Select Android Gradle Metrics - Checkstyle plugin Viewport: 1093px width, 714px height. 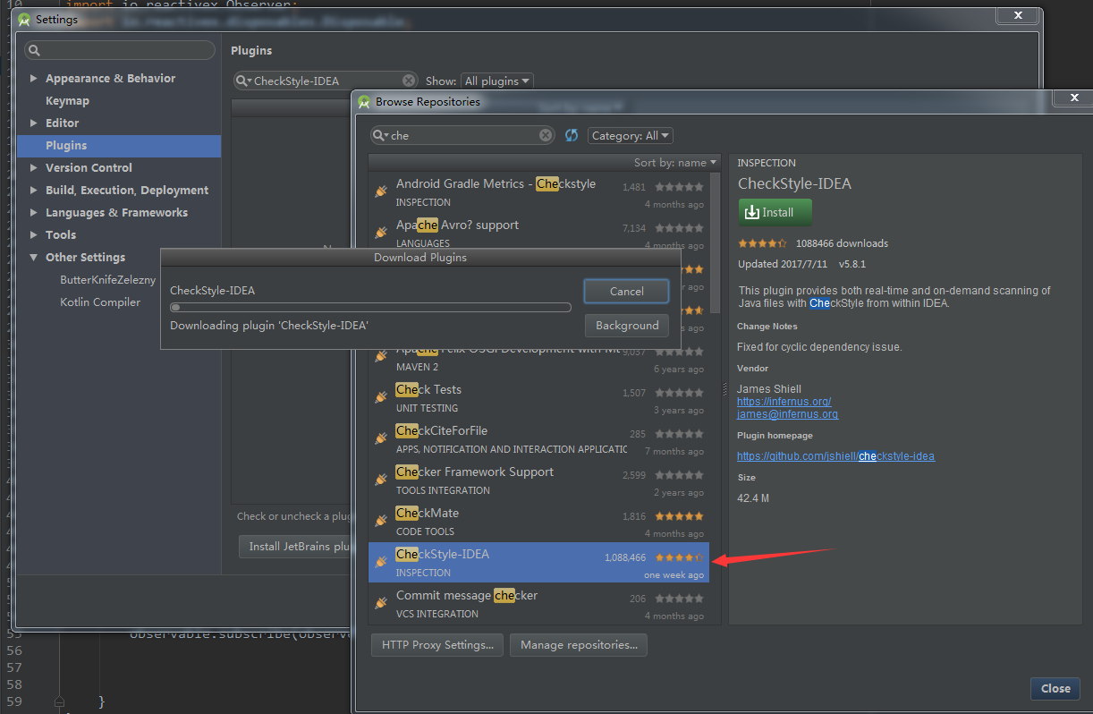pyautogui.click(x=538, y=191)
